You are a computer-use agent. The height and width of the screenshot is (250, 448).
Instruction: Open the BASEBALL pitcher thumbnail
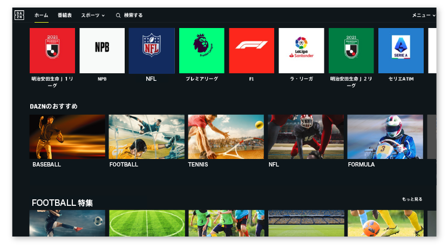click(x=67, y=137)
